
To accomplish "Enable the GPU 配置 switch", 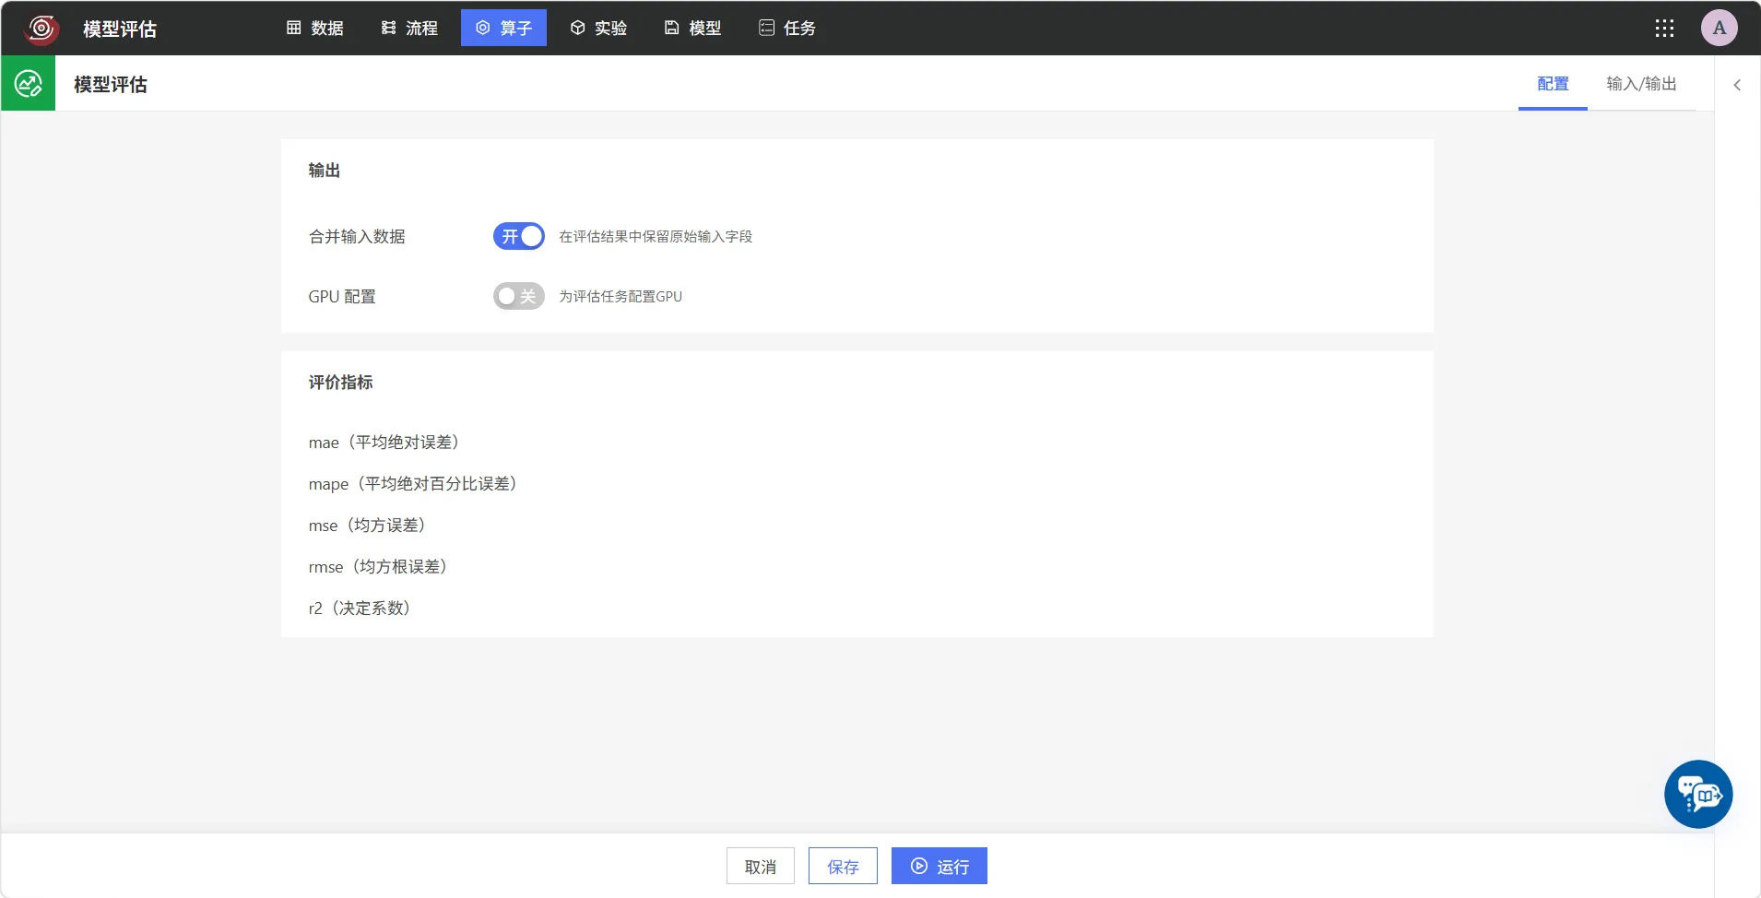I will [x=519, y=296].
